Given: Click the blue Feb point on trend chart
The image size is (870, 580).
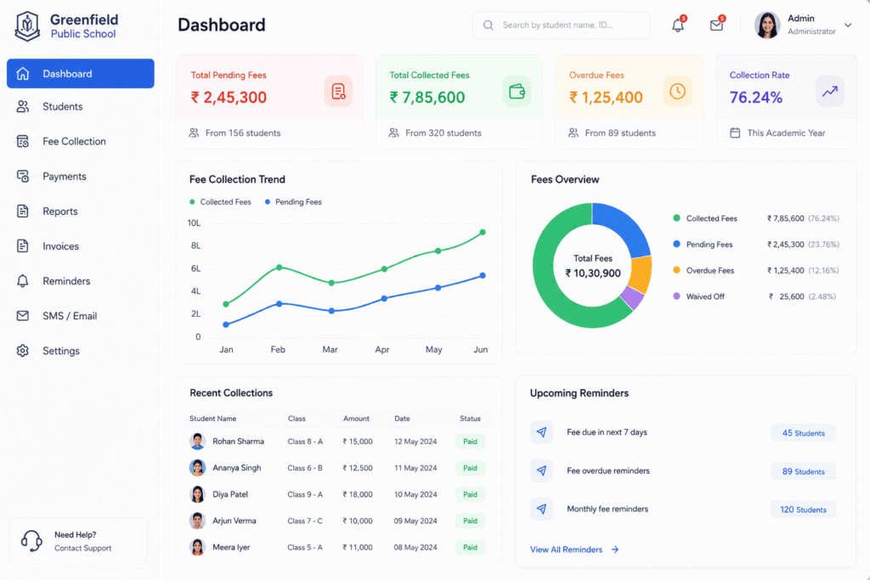Looking at the screenshot, I should click(279, 304).
